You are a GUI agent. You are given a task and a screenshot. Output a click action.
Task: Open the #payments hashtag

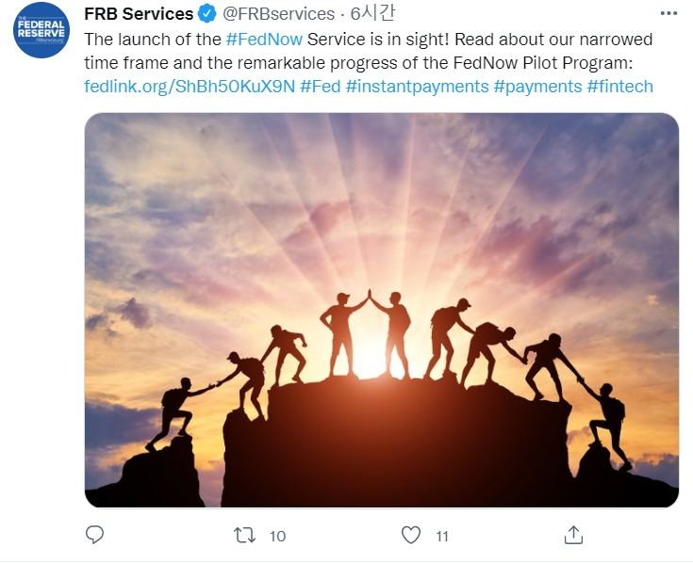pyautogui.click(x=537, y=87)
